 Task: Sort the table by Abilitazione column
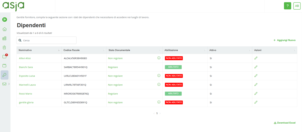click(x=171, y=50)
